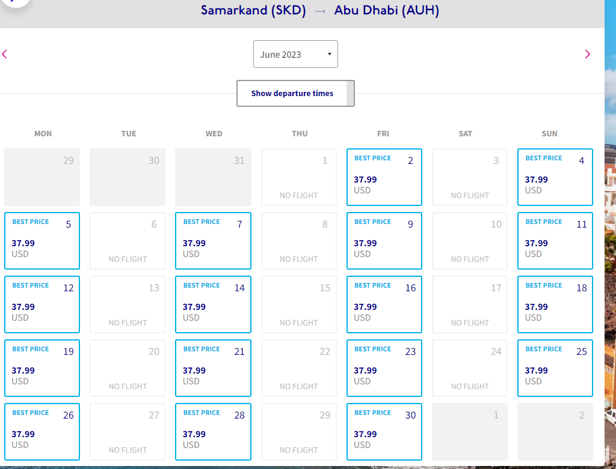Choose June 18 flight date

pyautogui.click(x=555, y=304)
